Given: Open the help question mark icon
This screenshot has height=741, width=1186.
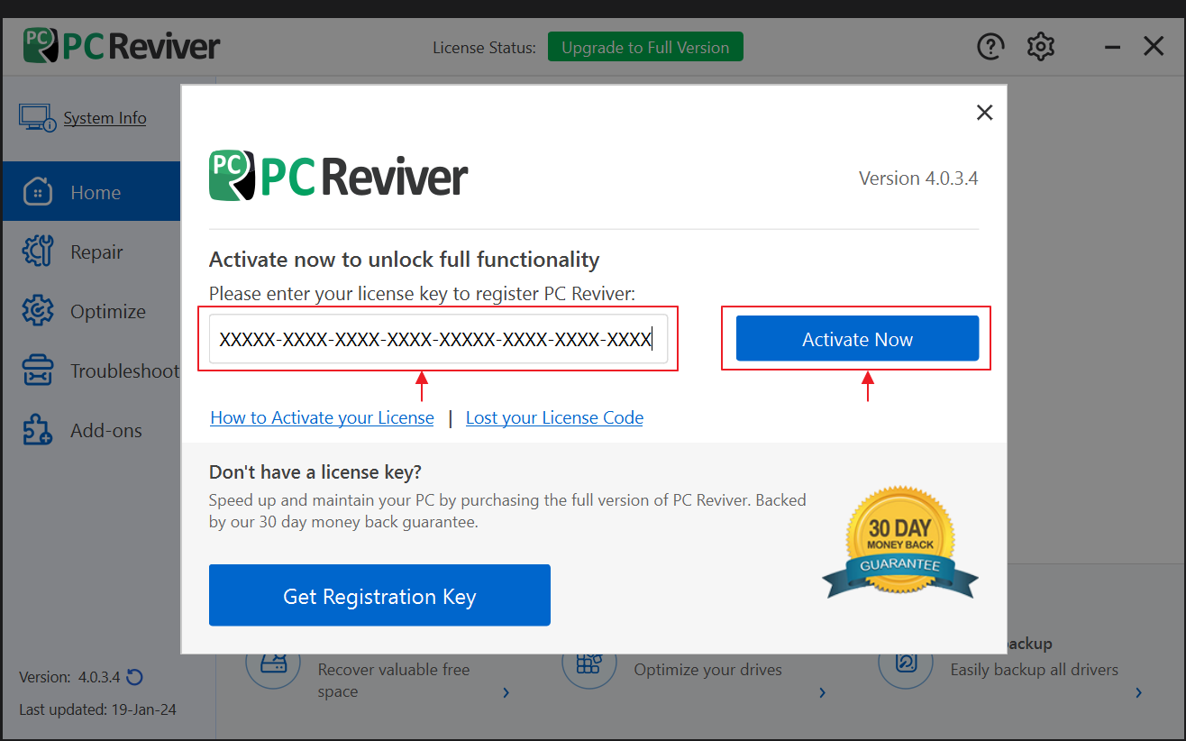Looking at the screenshot, I should coord(990,46).
